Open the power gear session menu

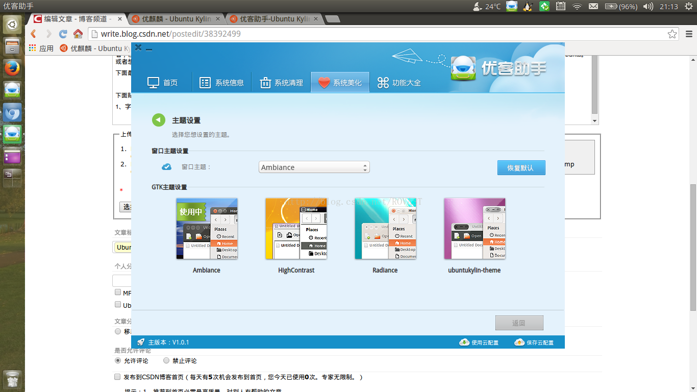pos(688,6)
